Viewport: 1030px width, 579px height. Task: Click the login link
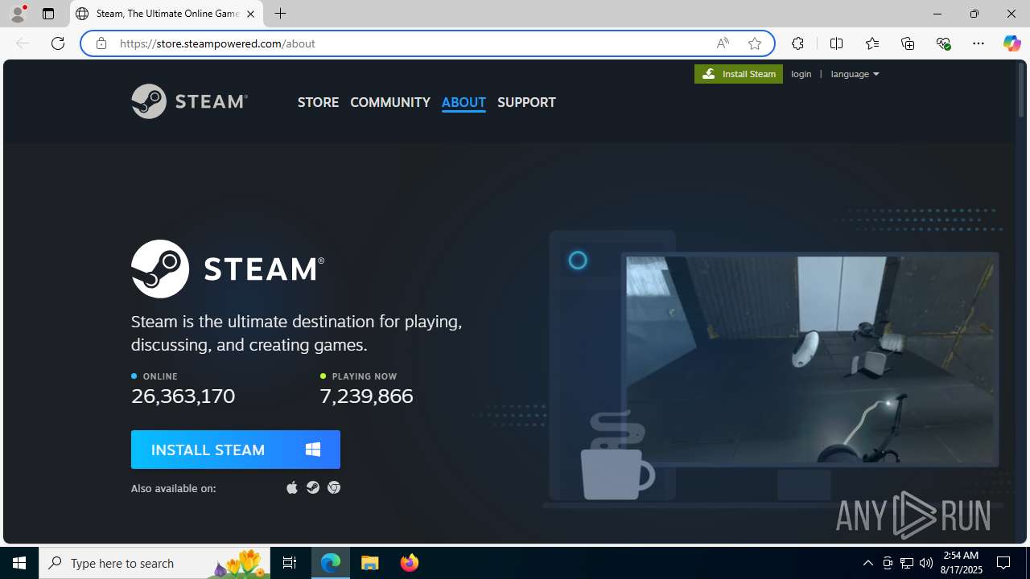(801, 74)
